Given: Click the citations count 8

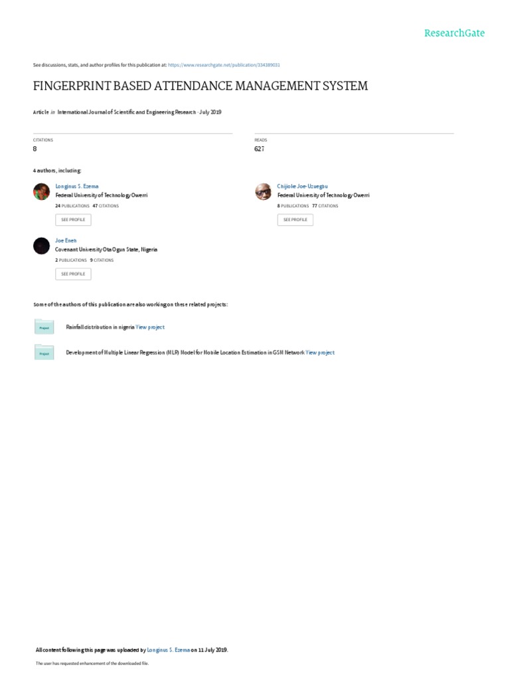Looking at the screenshot, I should click(x=35, y=149).
